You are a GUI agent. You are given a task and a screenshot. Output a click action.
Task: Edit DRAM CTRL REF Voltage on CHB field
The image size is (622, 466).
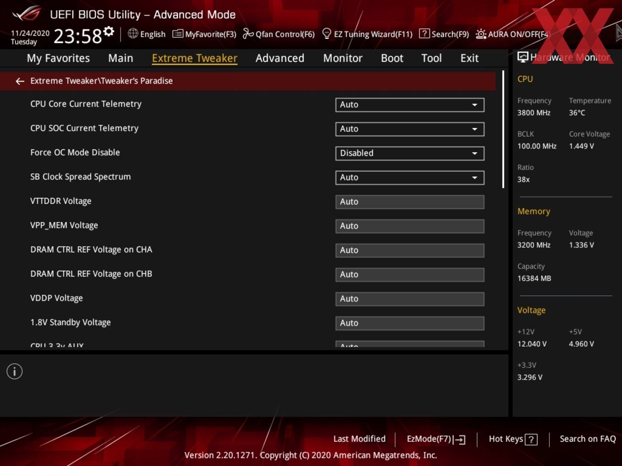coord(410,274)
